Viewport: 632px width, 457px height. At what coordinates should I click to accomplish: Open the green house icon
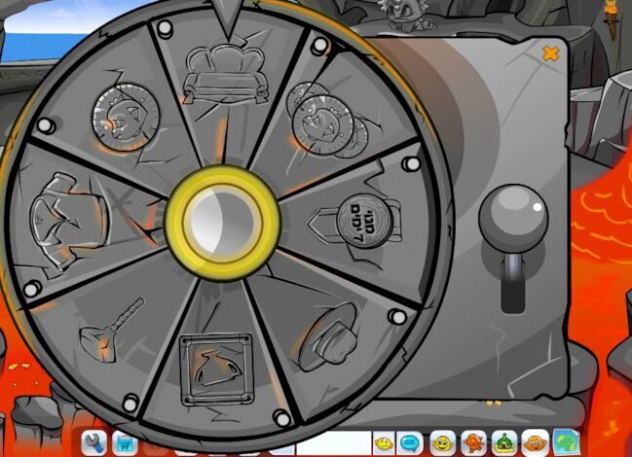coord(503,443)
